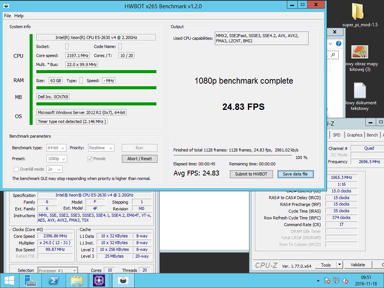Open the Help menu in HWBOT x265

19,16
